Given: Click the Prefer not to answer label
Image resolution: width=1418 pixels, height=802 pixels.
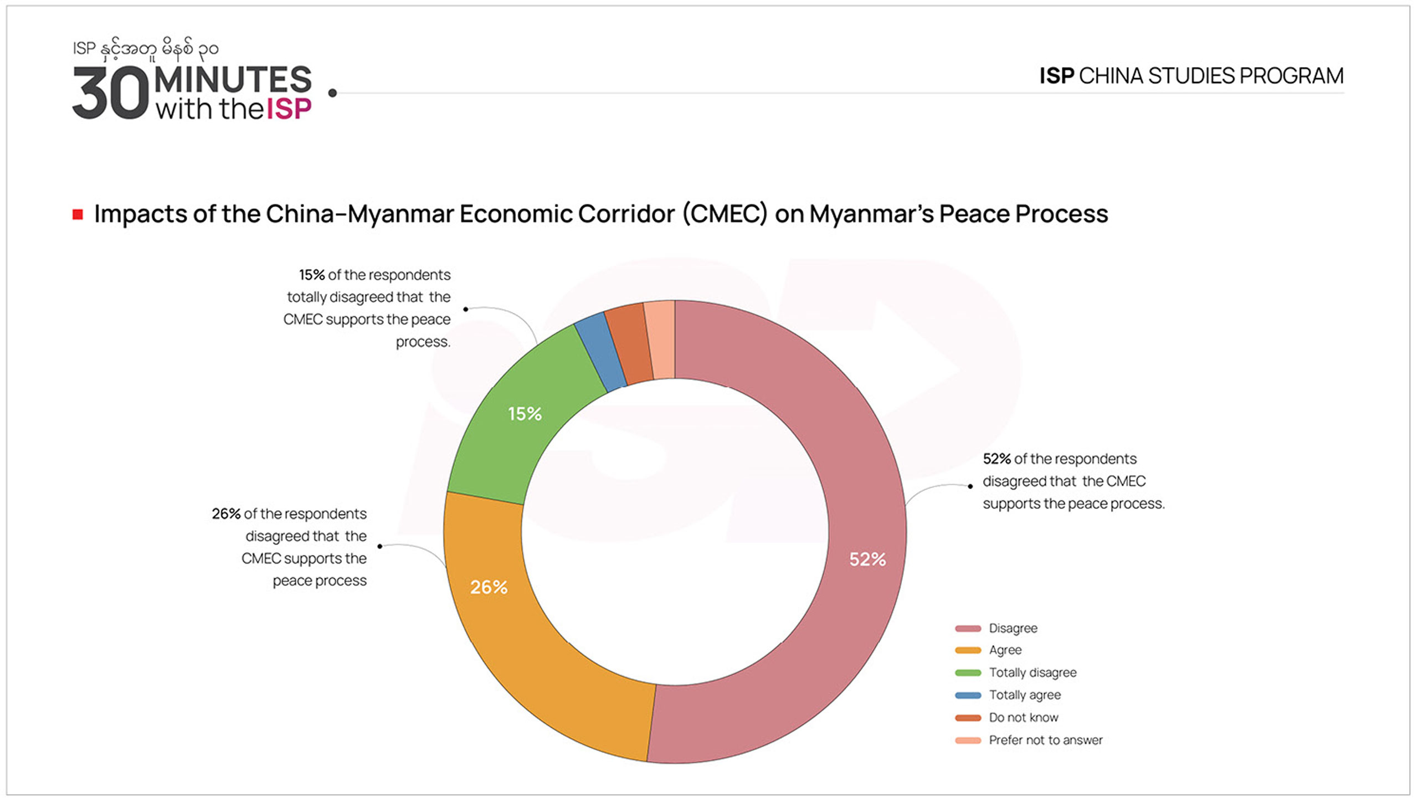Looking at the screenshot, I should tap(1045, 741).
